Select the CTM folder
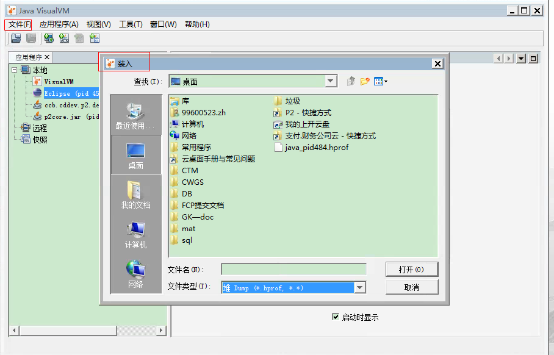 click(184, 171)
